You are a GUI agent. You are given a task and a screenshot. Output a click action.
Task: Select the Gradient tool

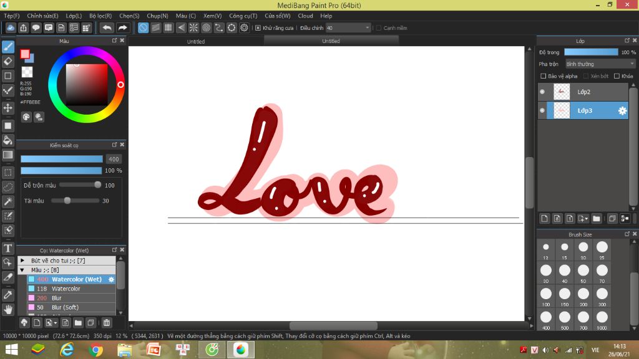7,155
